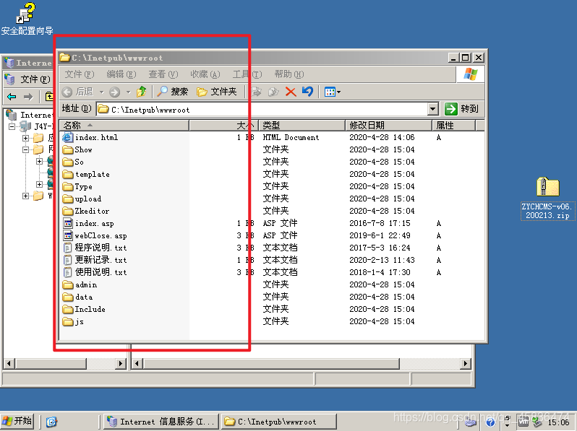Click the address field C:\Inetpub\wwwroot

pos(262,110)
